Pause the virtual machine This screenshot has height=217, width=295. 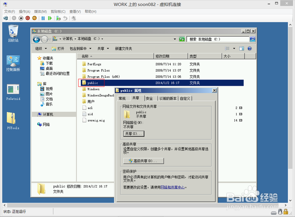[43, 18]
